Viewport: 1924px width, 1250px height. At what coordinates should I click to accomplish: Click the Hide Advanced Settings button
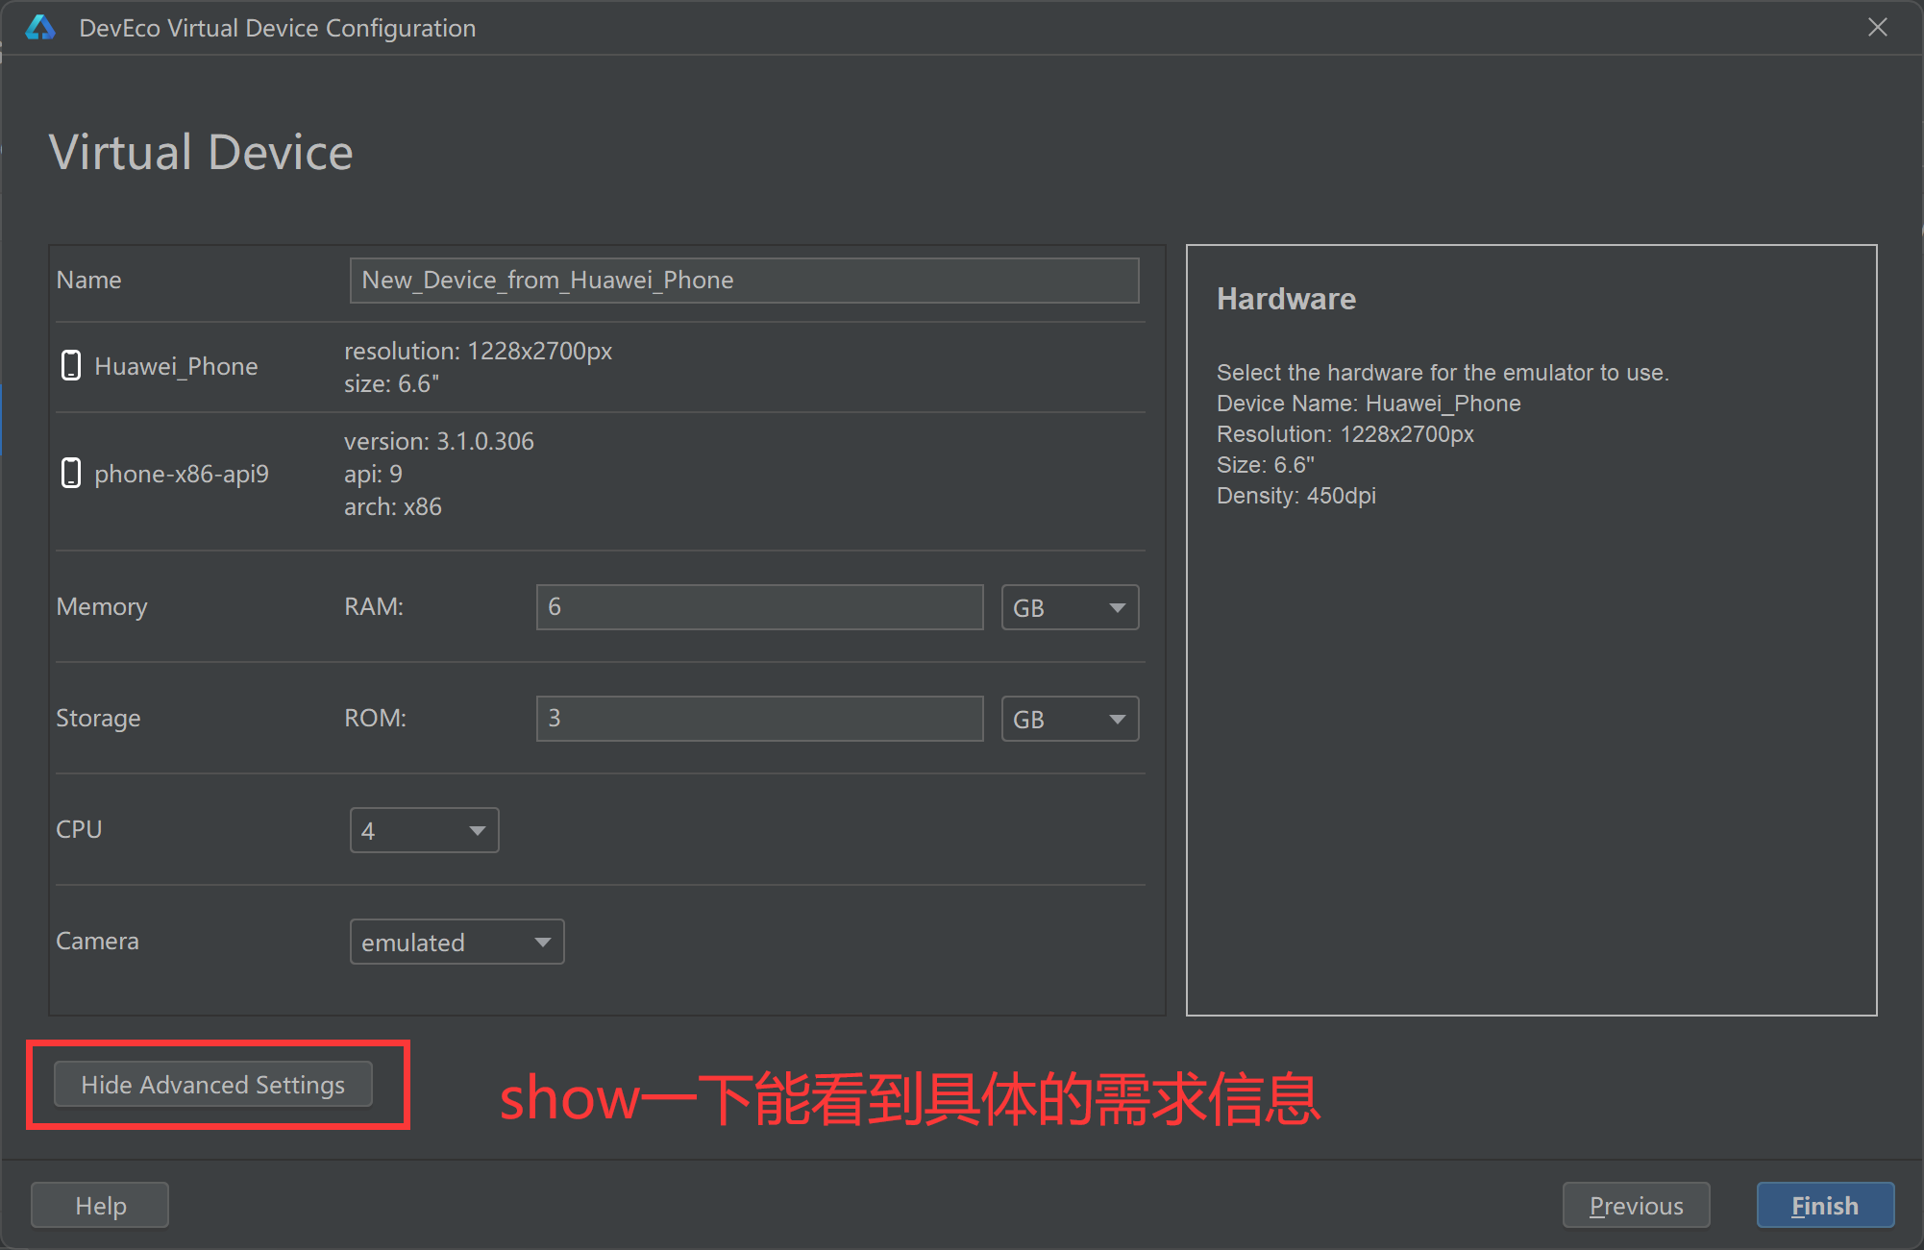pyautogui.click(x=212, y=1084)
